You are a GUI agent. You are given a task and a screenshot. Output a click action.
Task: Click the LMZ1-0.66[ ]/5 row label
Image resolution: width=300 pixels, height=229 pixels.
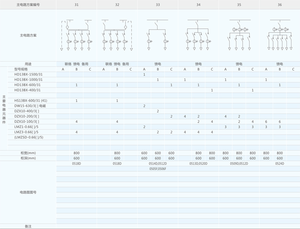26,127
